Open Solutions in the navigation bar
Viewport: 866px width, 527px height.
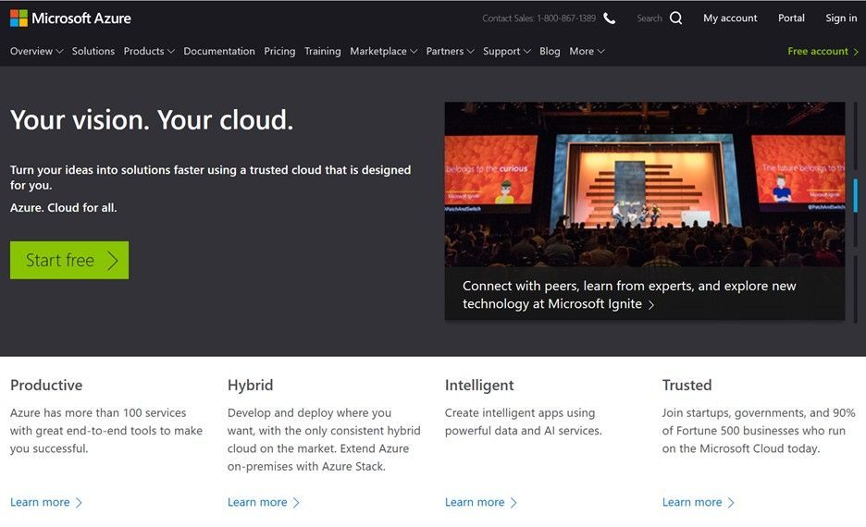coord(93,52)
